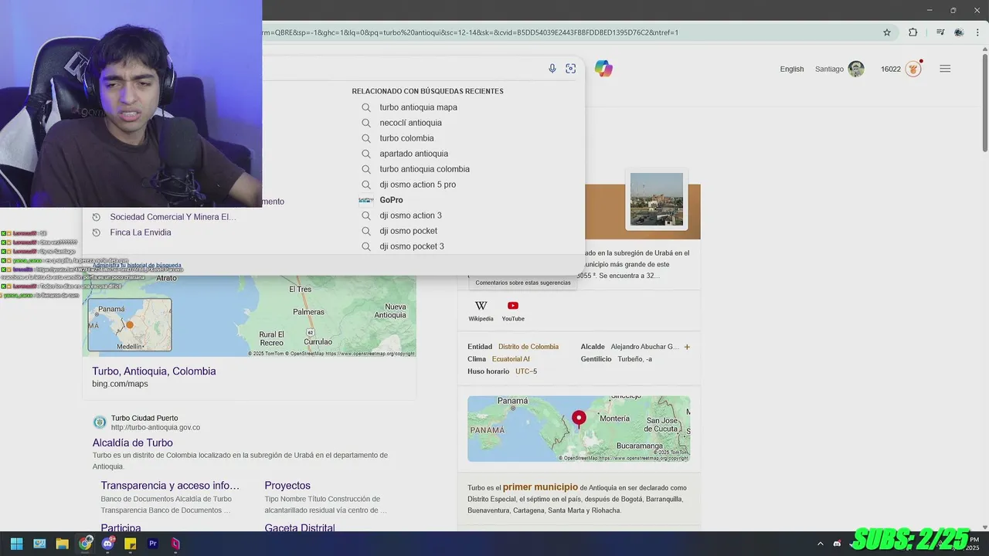Click the 'UTC−5' time zone link
The image size is (989, 556).
526,371
